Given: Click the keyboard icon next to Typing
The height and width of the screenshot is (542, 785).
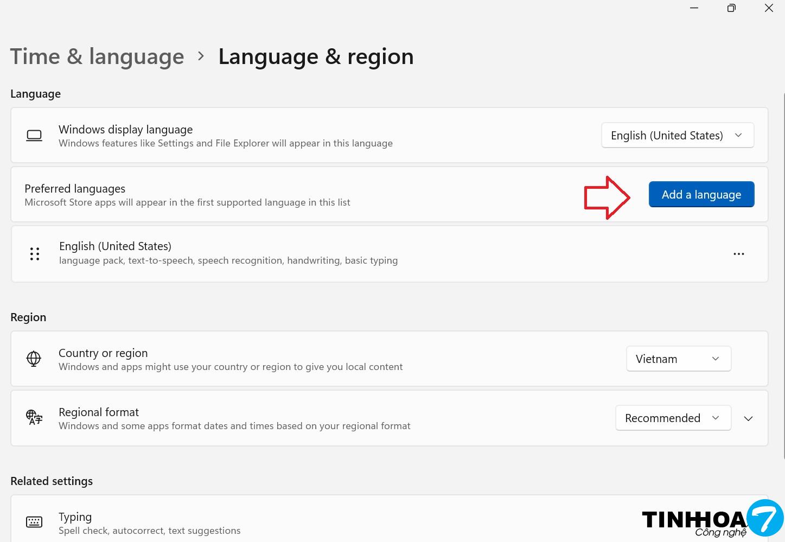Looking at the screenshot, I should coord(34,522).
